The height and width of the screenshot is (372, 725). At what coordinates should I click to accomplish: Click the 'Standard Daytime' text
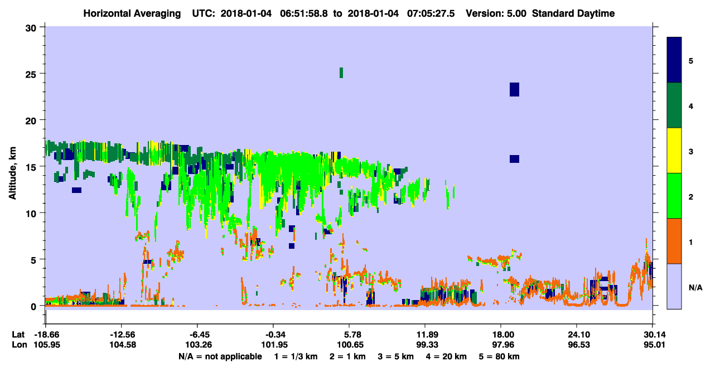[x=573, y=13]
